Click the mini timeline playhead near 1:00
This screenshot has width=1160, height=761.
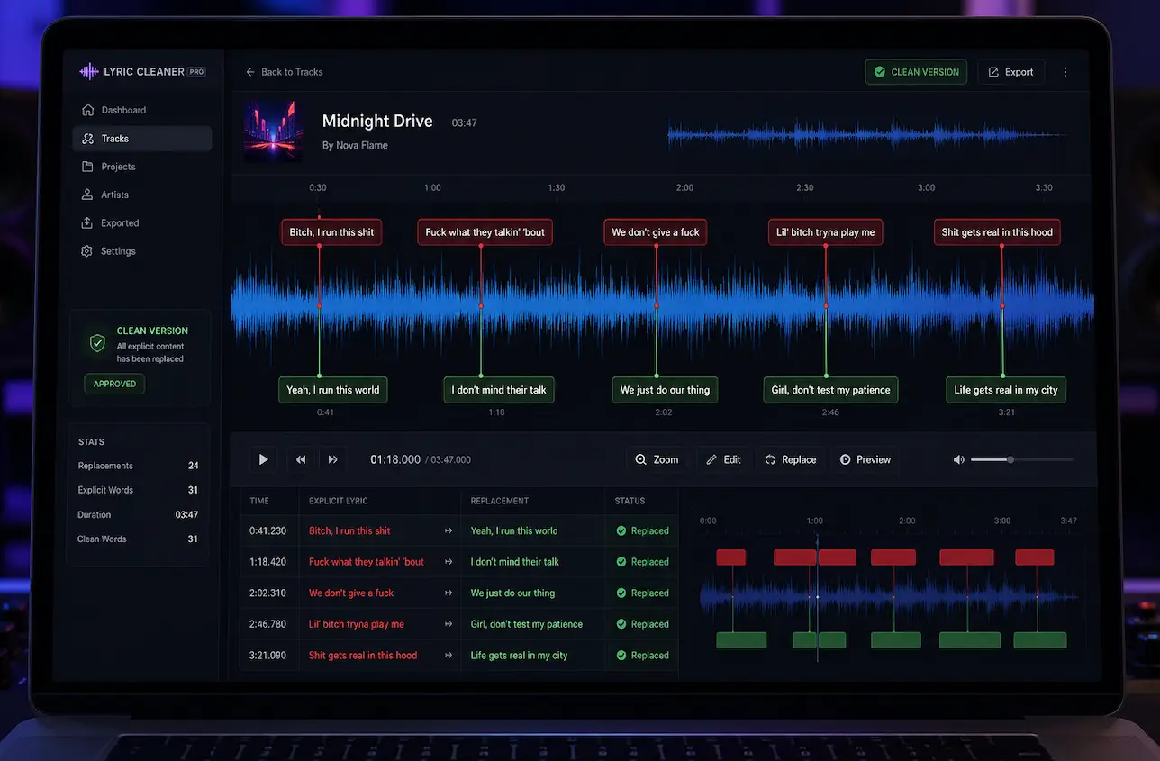[818, 597]
